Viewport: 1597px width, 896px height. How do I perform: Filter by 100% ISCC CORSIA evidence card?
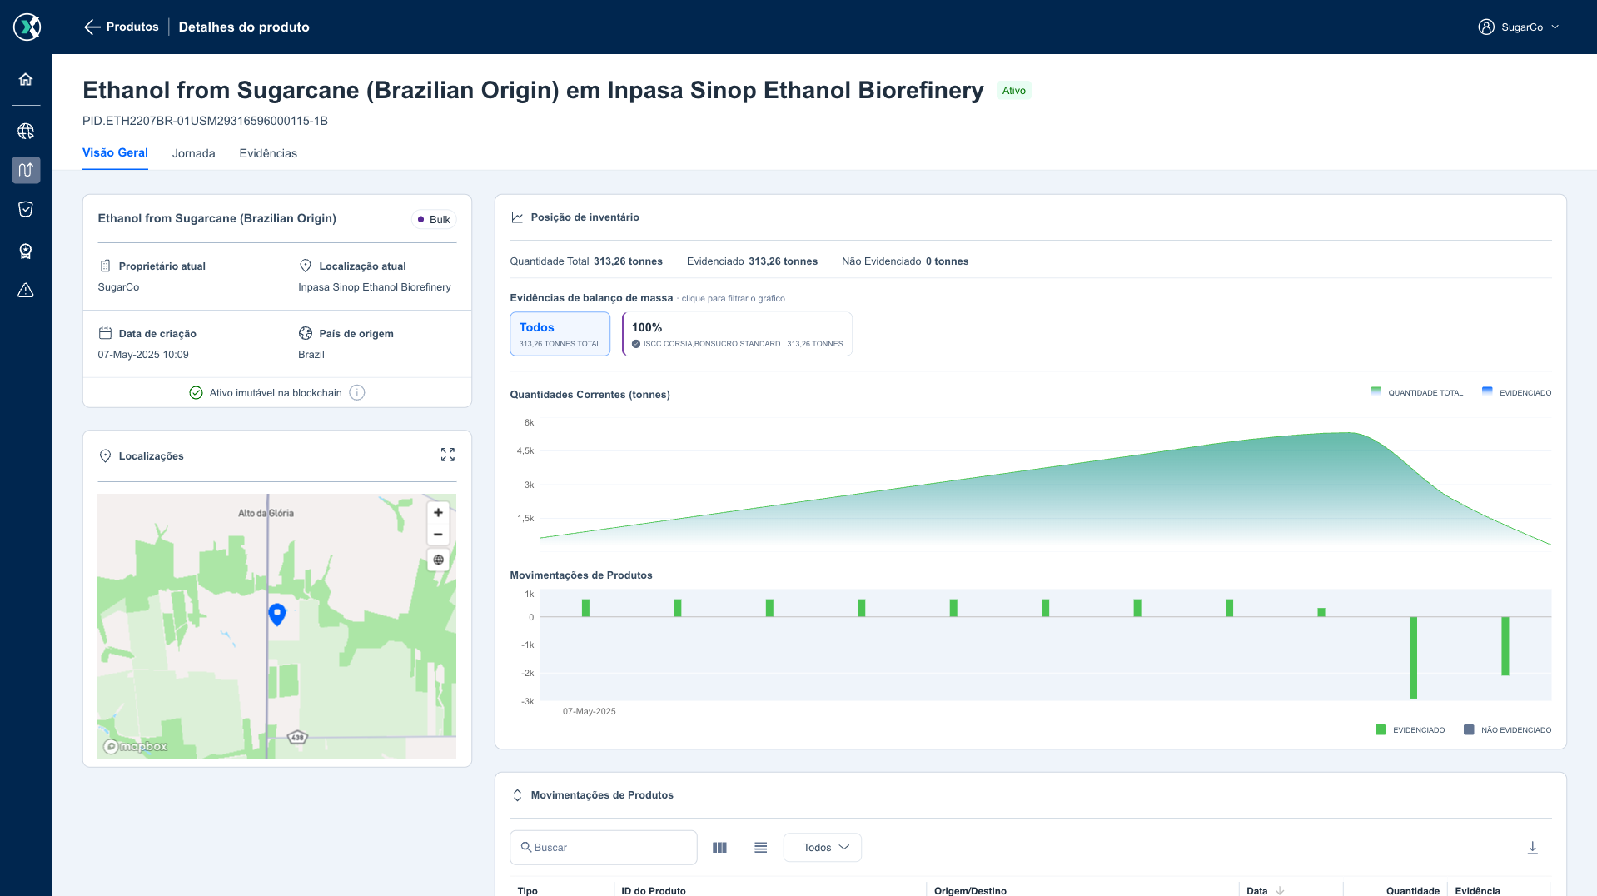(x=738, y=334)
